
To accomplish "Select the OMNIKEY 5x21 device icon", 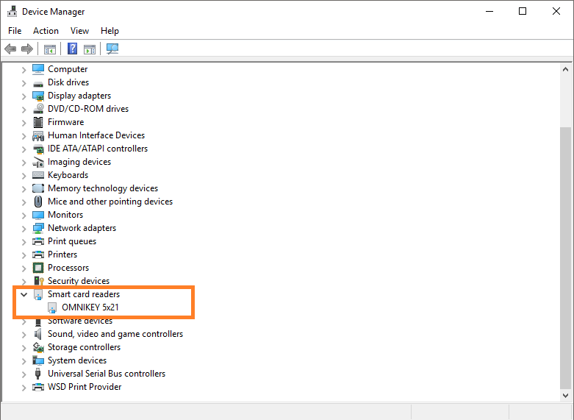I will click(52, 307).
